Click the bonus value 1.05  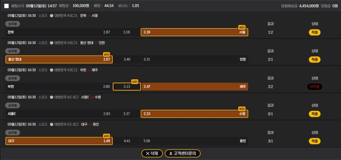[x=136, y=6]
